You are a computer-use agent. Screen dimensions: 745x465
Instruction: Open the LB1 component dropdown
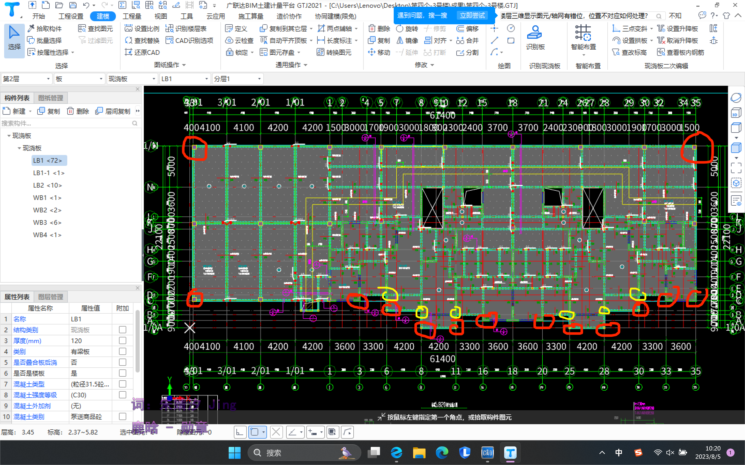click(185, 79)
